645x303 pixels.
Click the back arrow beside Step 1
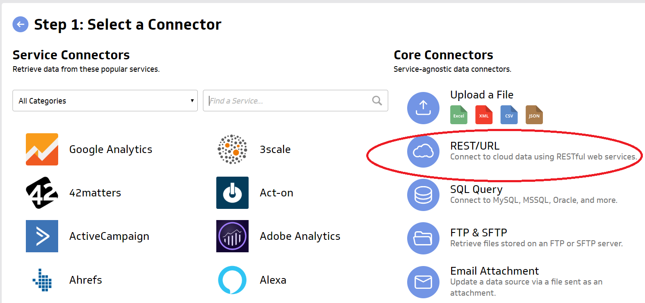tap(20, 24)
